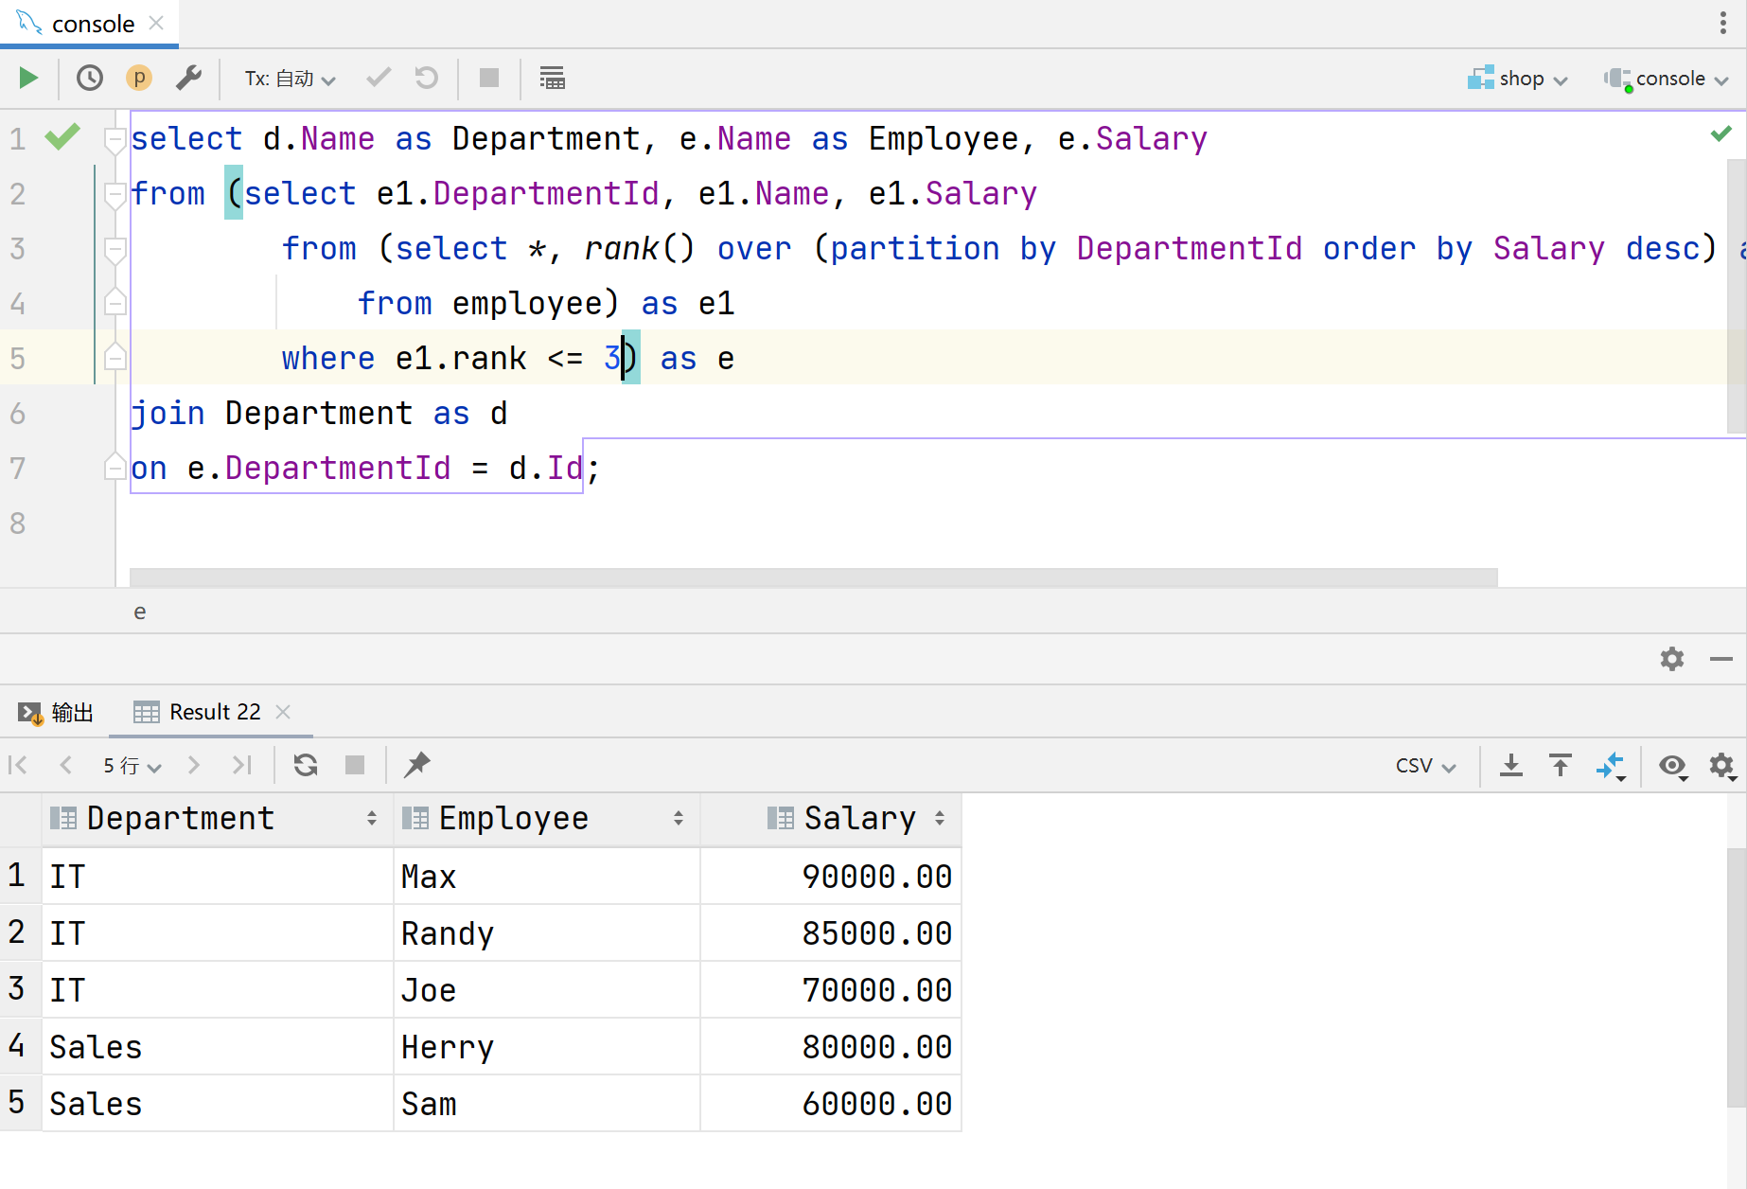Click line number 6 in the gutter
The height and width of the screenshot is (1189, 1747).
18,414
